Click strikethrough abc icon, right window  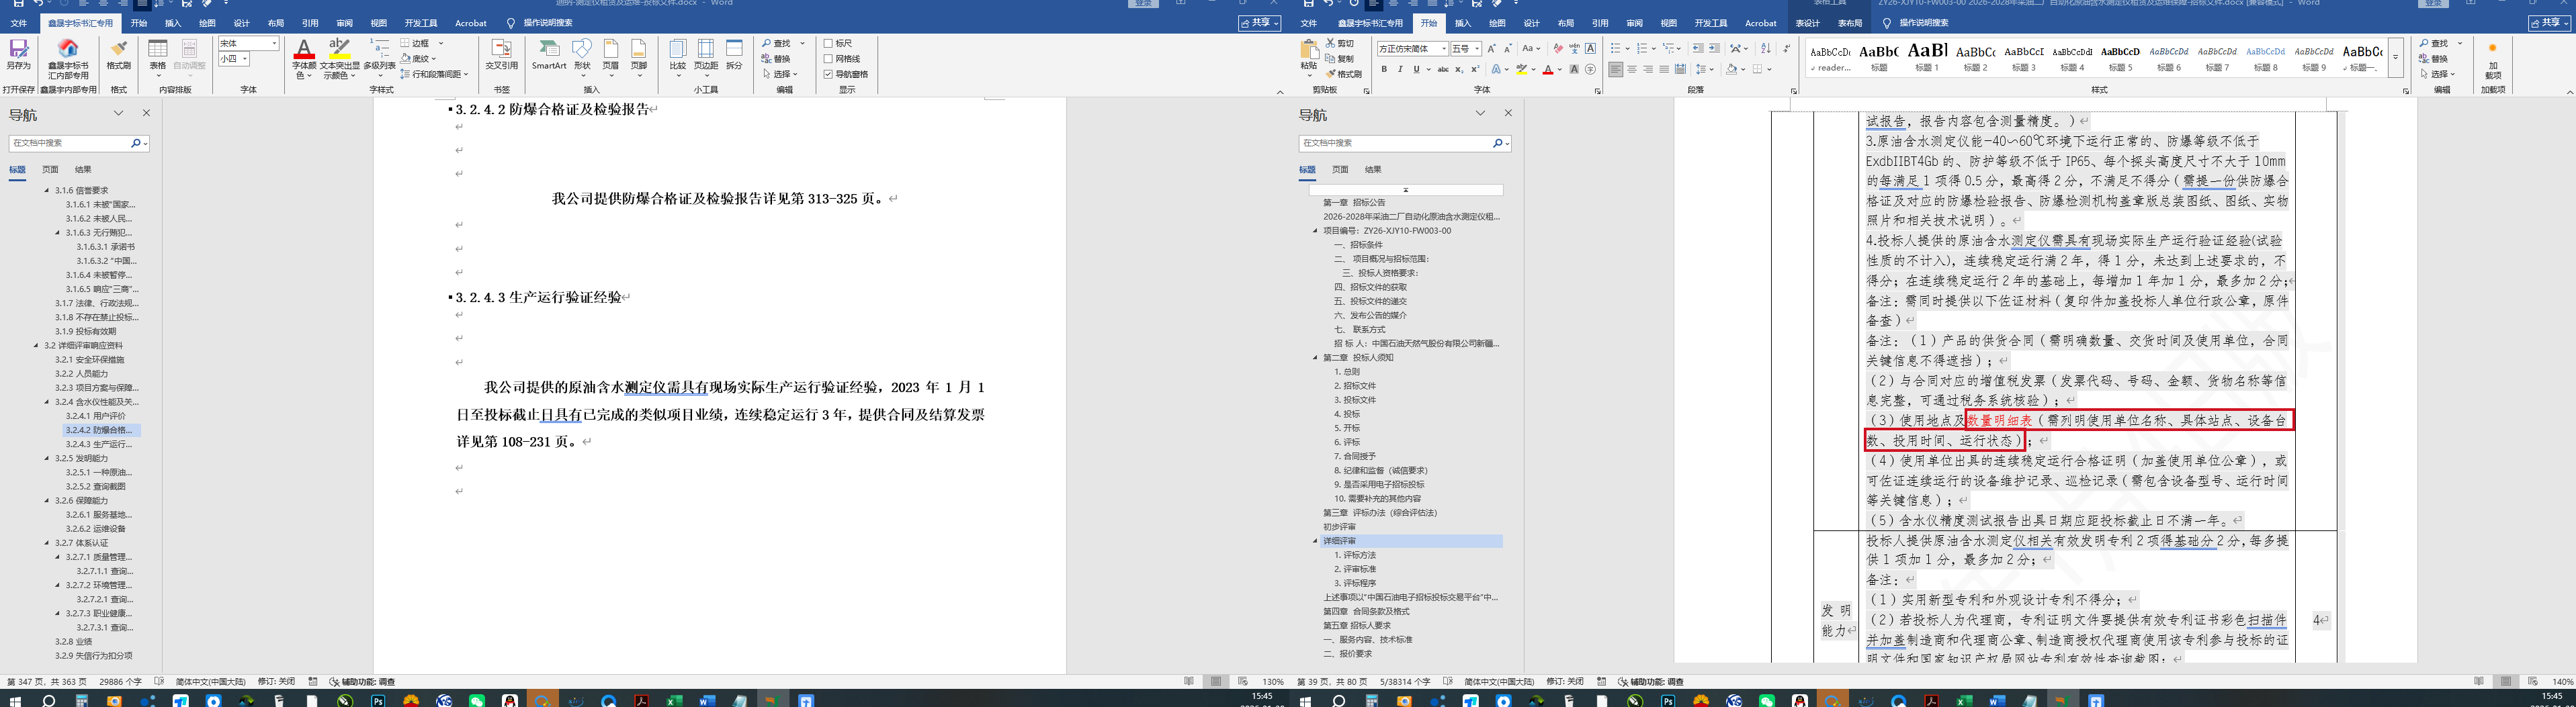click(1442, 69)
